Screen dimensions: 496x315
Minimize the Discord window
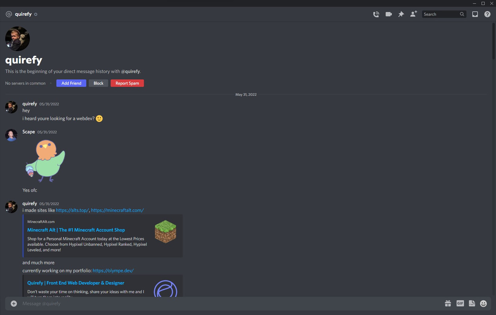(x=474, y=3)
